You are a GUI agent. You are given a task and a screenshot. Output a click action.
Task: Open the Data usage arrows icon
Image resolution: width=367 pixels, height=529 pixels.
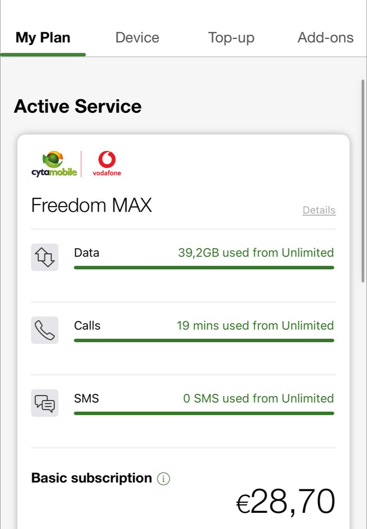tap(45, 257)
